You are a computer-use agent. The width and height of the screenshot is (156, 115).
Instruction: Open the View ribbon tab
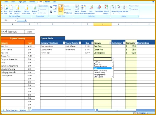54,2
